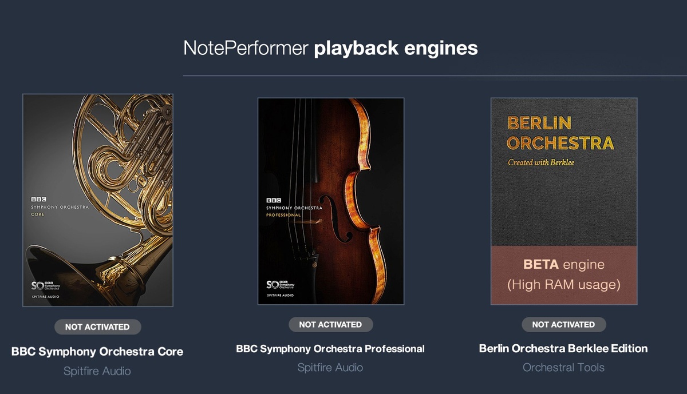Click NOT ACTIVATED badge under Berlin Orchestra
687x394 pixels.
[563, 324]
